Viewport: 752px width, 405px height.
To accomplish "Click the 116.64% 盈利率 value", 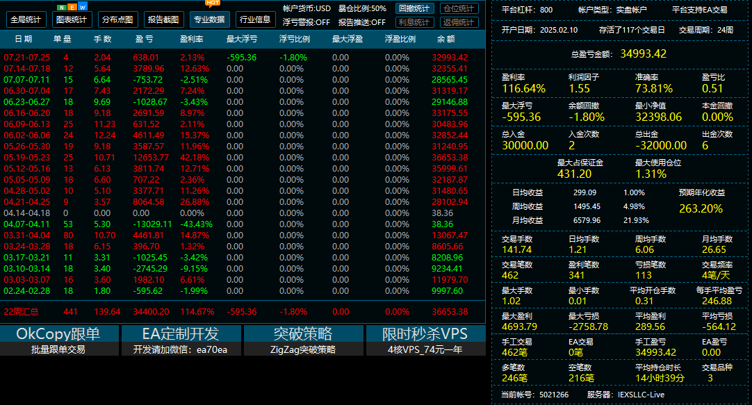I will [x=523, y=89].
